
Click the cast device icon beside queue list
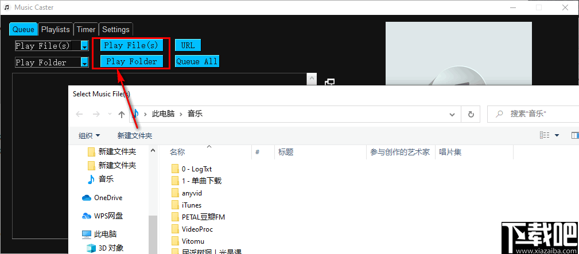click(x=330, y=82)
